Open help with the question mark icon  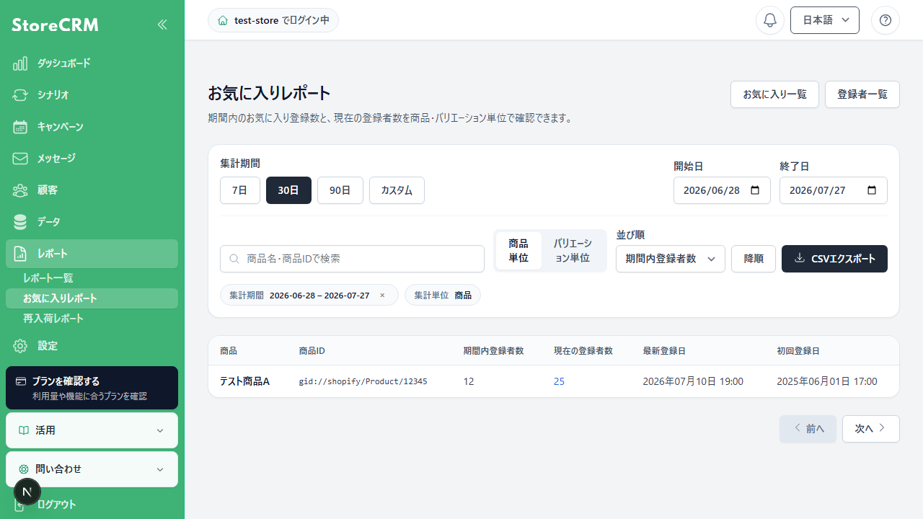(886, 20)
